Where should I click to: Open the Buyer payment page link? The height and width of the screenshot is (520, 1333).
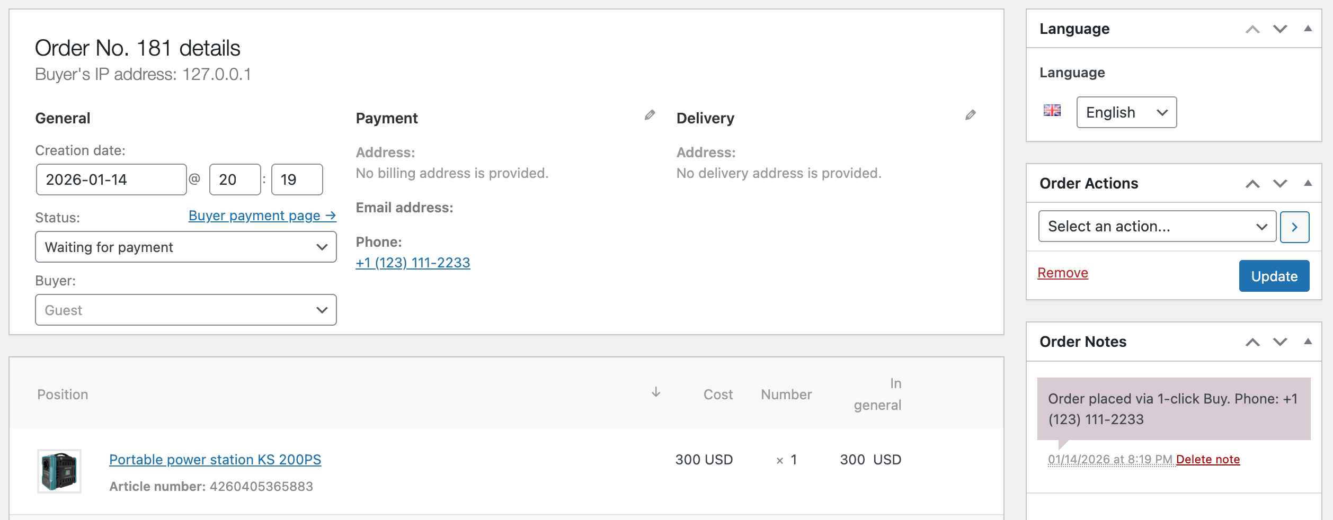click(x=262, y=216)
